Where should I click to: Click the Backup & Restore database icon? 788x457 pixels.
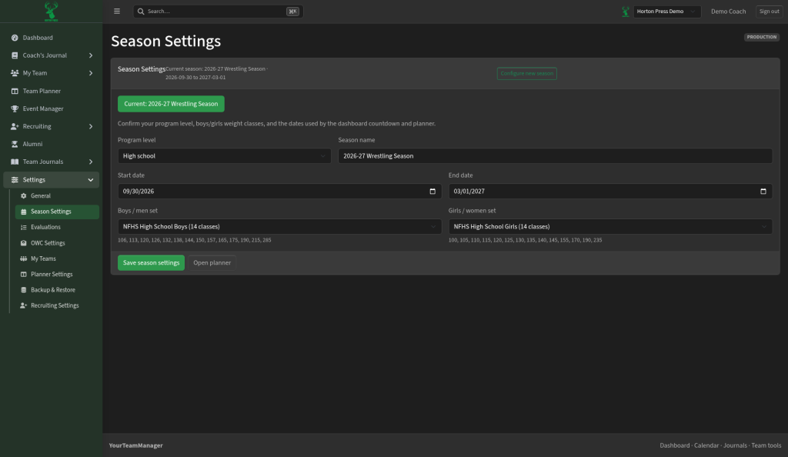[x=23, y=290]
